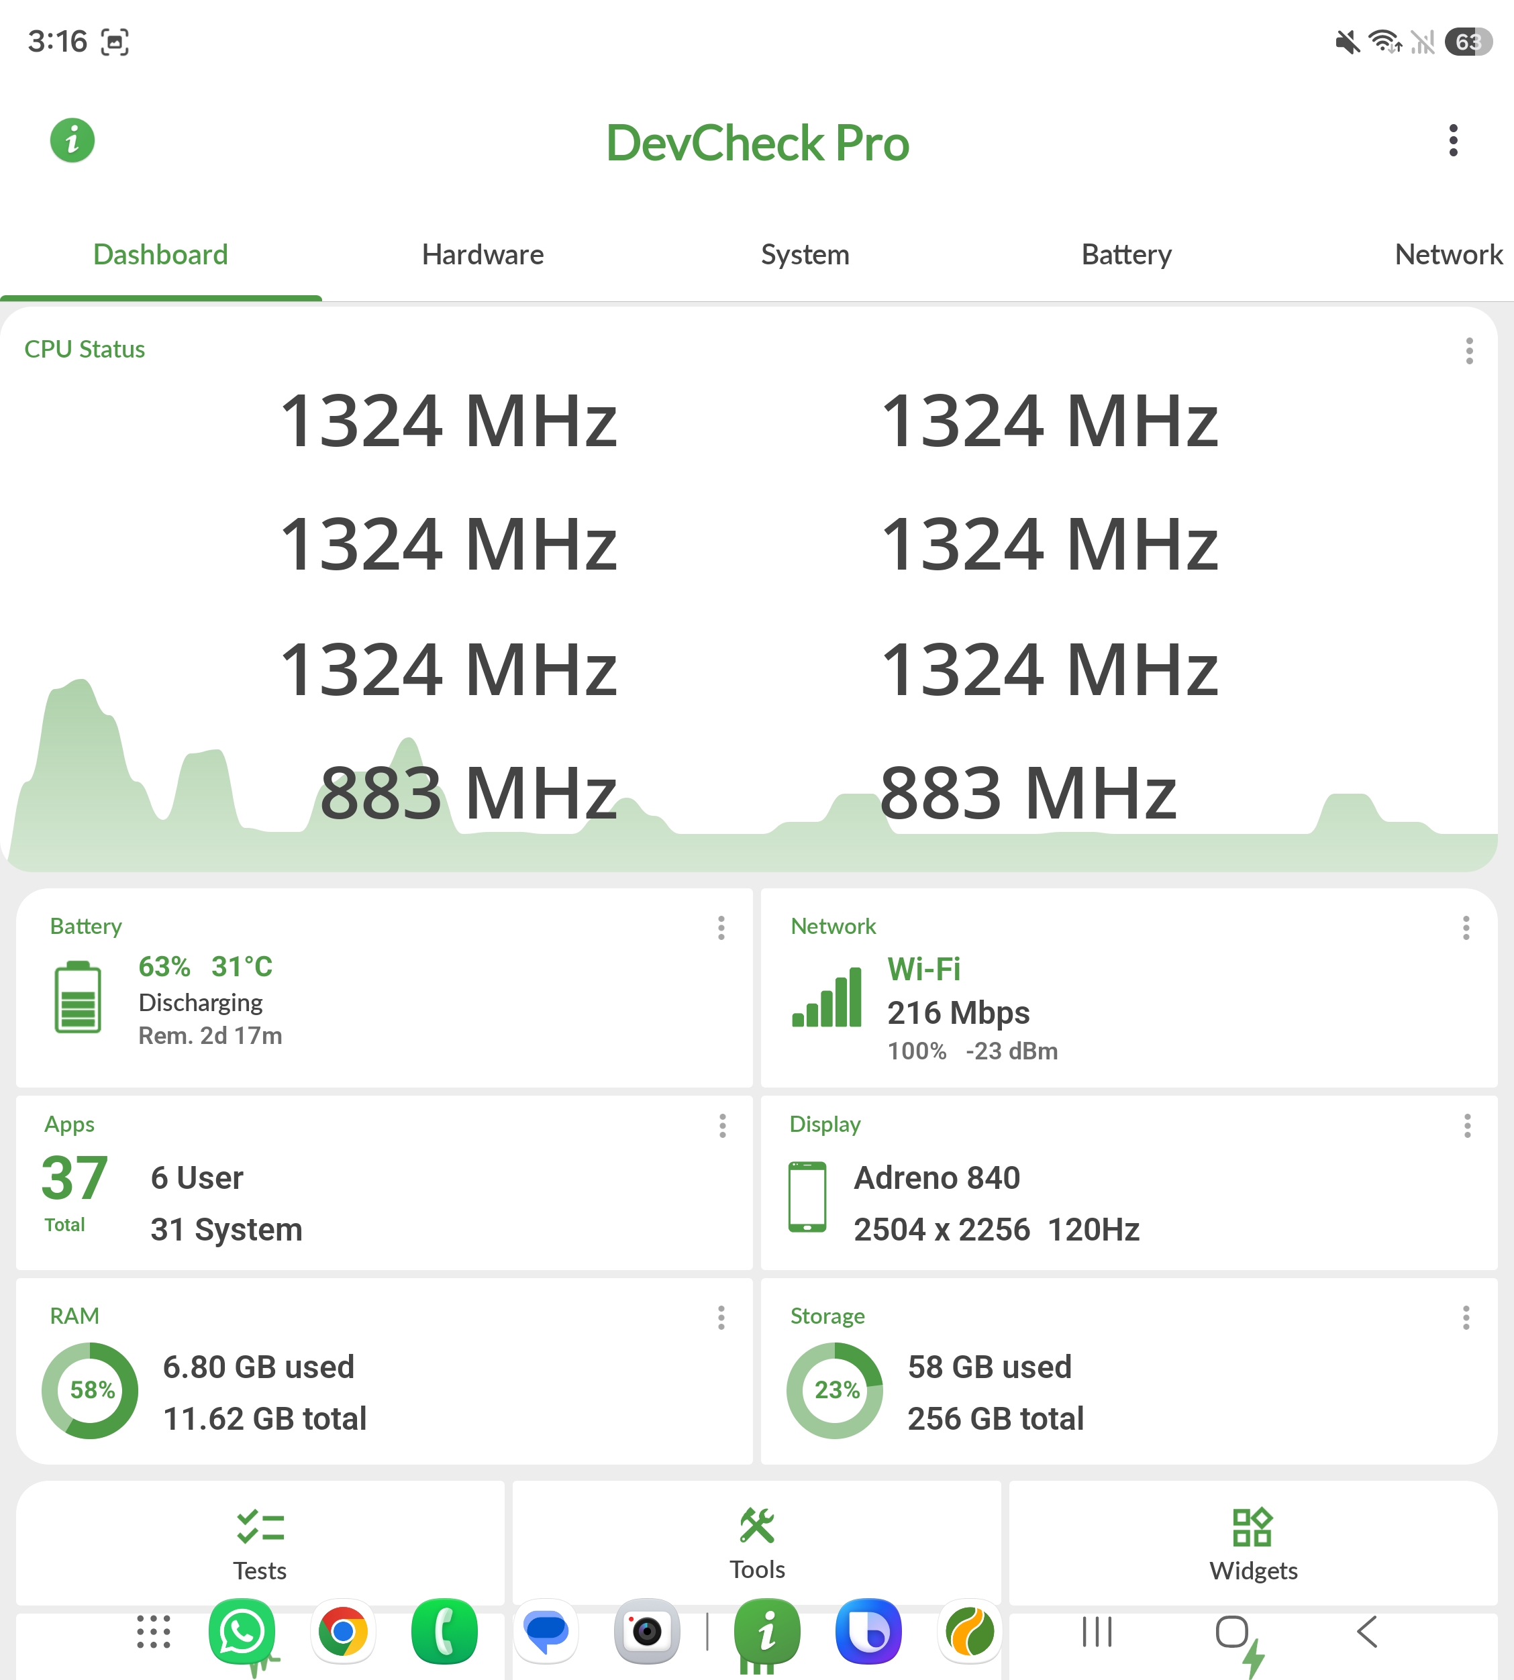Tap the Wi-Fi signal bars icon

click(826, 997)
